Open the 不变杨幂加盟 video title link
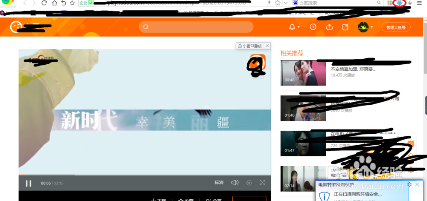 click(353, 69)
